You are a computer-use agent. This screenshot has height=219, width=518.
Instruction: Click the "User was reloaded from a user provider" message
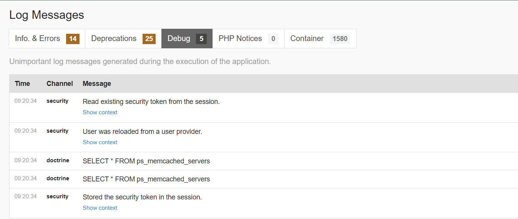click(x=142, y=132)
